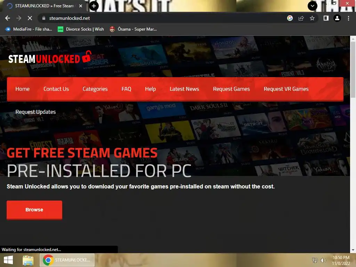
Task: Share this page using the share icon
Action: pyautogui.click(x=301, y=18)
